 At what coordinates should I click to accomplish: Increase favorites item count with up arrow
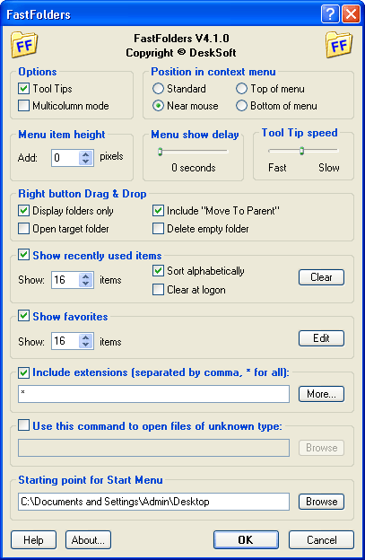tap(85, 337)
